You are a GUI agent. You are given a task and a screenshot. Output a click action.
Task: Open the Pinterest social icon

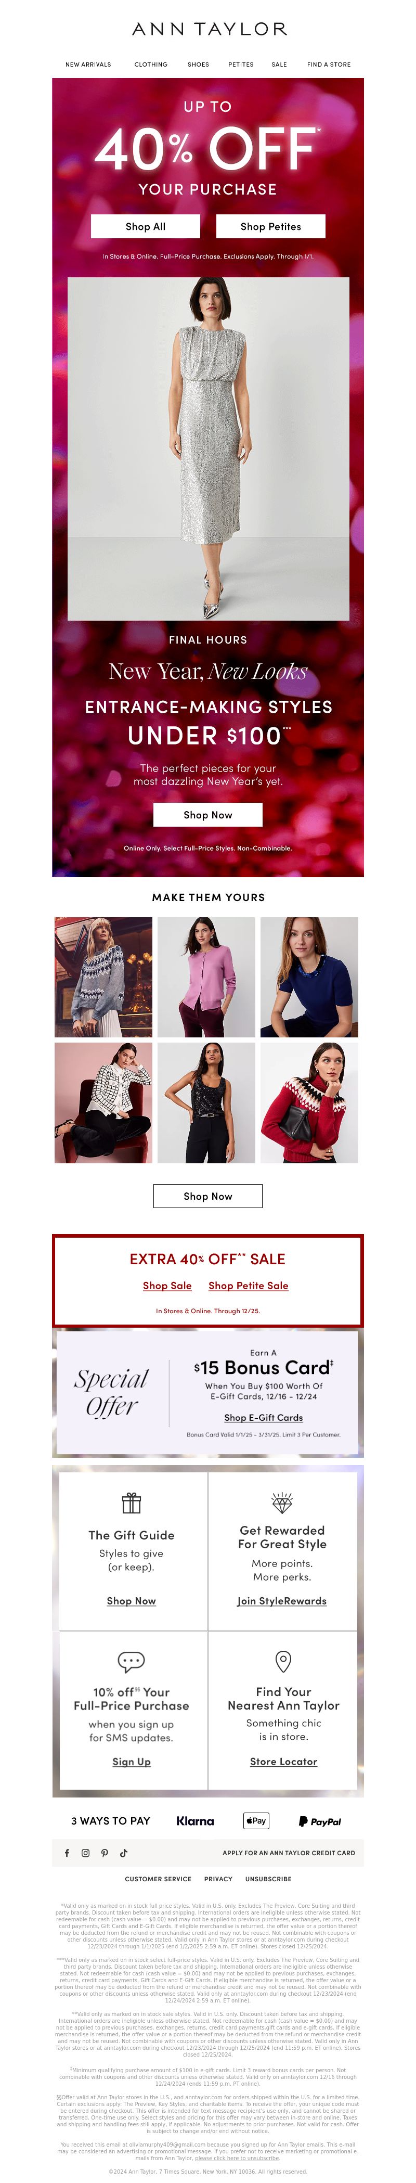pos(105,1853)
